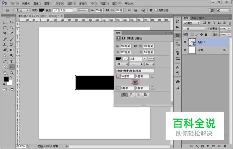
Task: Select the Type tool in toolbox
Action: [x=12, y=61]
